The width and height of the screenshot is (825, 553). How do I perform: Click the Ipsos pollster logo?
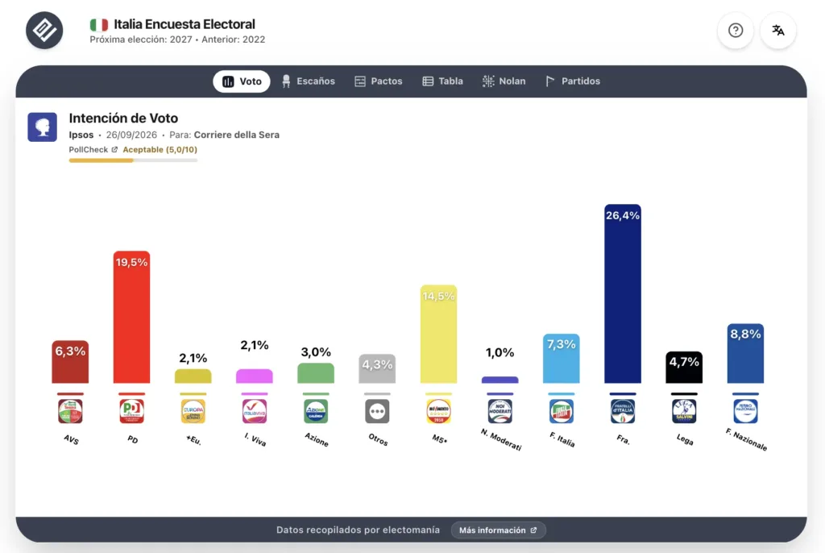coord(42,127)
